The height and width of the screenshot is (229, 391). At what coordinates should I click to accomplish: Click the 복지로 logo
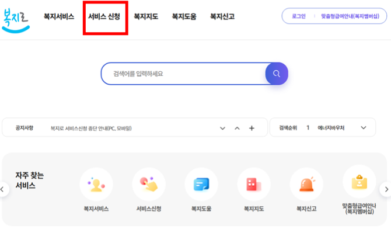(x=15, y=20)
